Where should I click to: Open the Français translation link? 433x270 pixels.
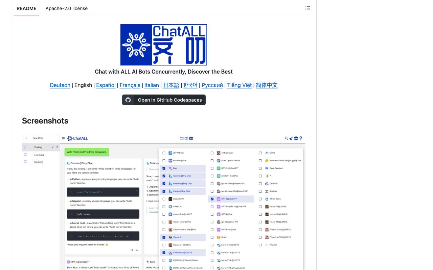(130, 85)
